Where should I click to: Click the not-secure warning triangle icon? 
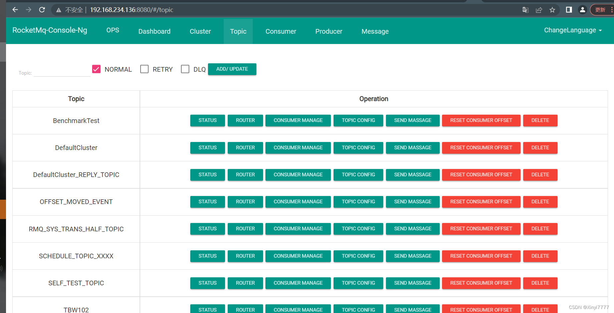(x=59, y=10)
